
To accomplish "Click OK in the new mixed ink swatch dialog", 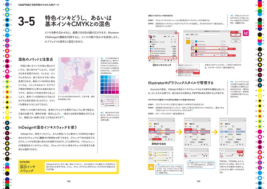I will 236,35.
